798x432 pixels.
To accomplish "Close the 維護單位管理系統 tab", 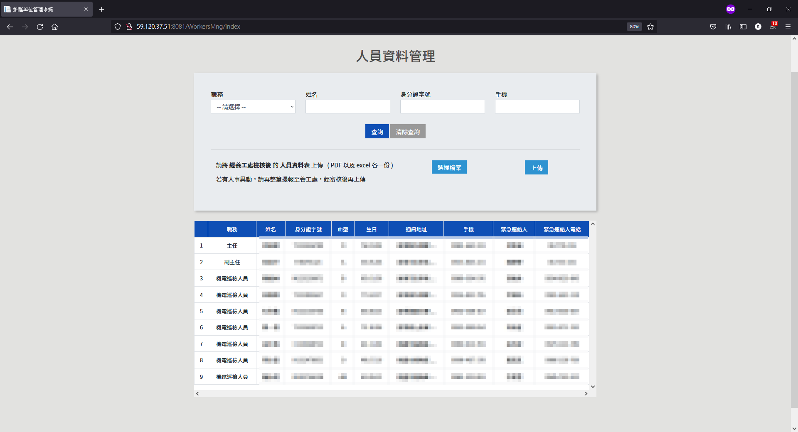I will (x=86, y=9).
